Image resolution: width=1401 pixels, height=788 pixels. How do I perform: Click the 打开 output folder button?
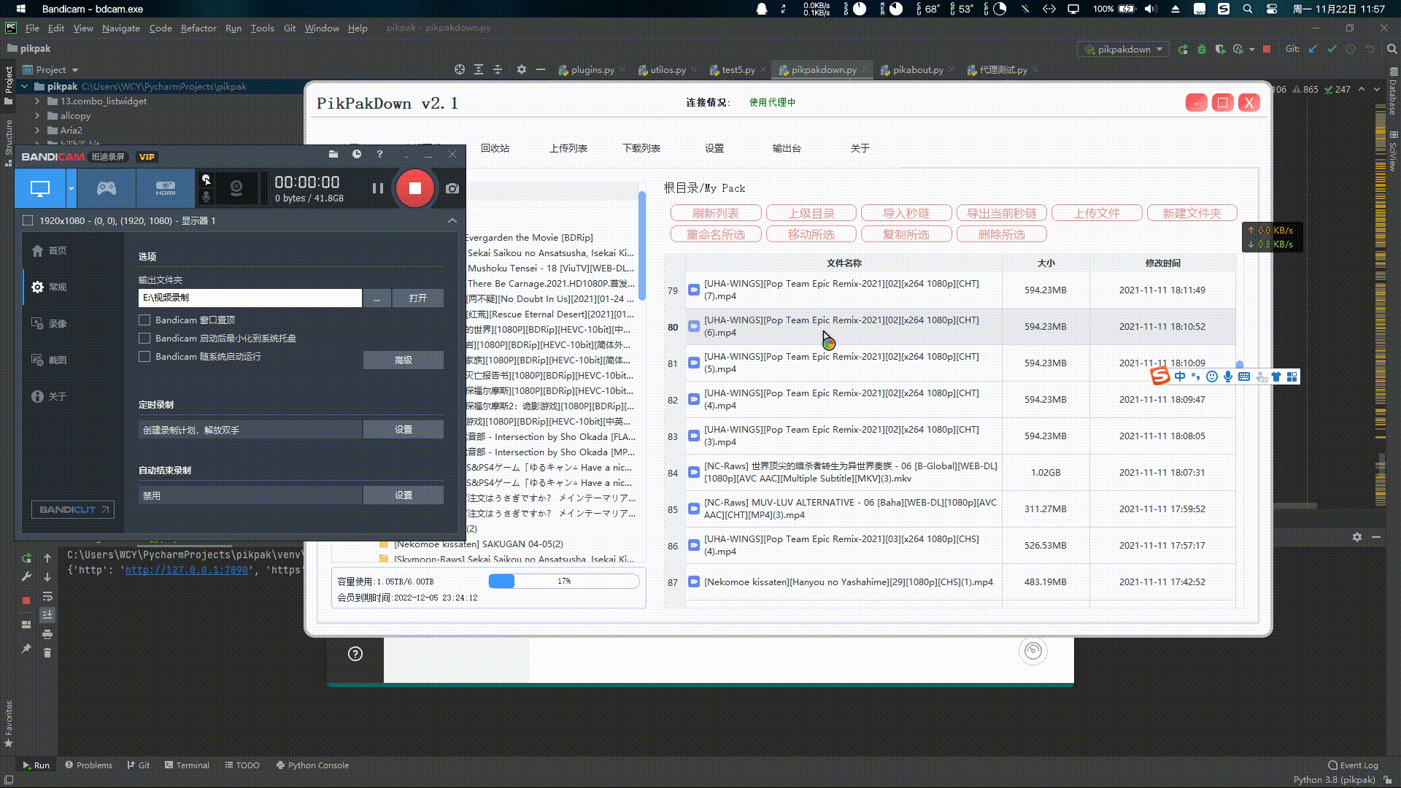[x=418, y=298]
